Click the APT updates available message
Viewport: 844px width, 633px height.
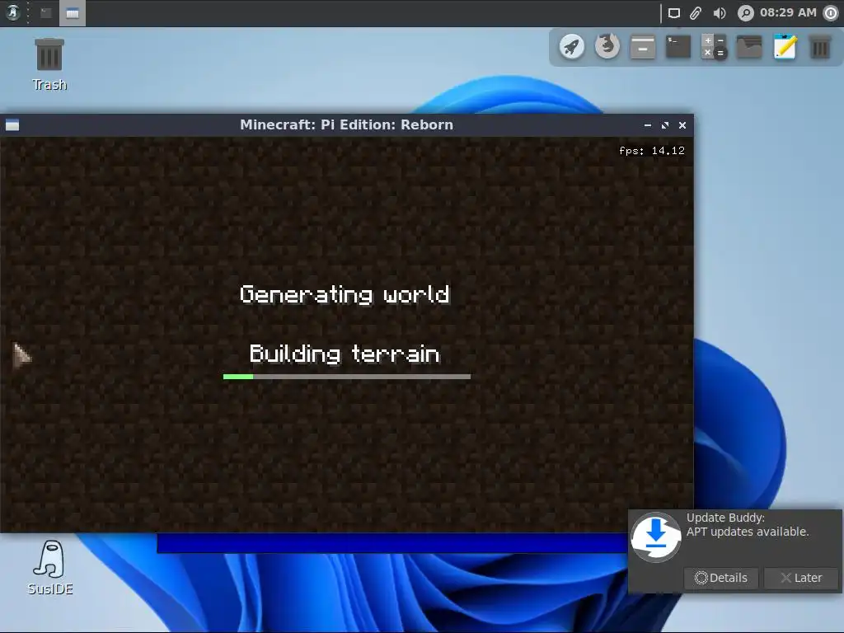748,532
